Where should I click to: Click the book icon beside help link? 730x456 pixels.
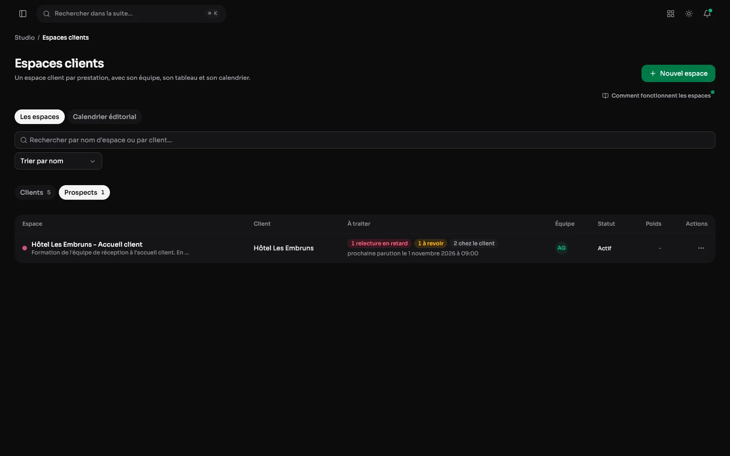pyautogui.click(x=605, y=96)
